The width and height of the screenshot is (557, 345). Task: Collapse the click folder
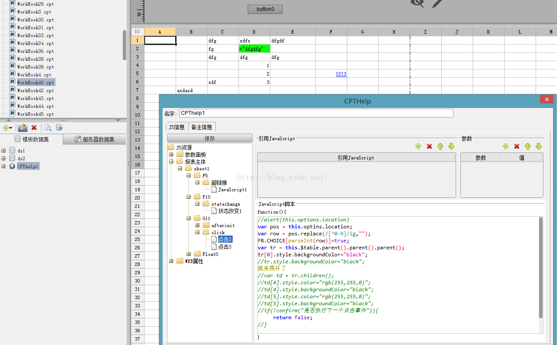coord(197,232)
